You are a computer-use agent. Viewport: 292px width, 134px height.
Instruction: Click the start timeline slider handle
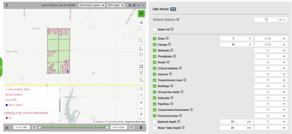pyautogui.click(x=40, y=127)
